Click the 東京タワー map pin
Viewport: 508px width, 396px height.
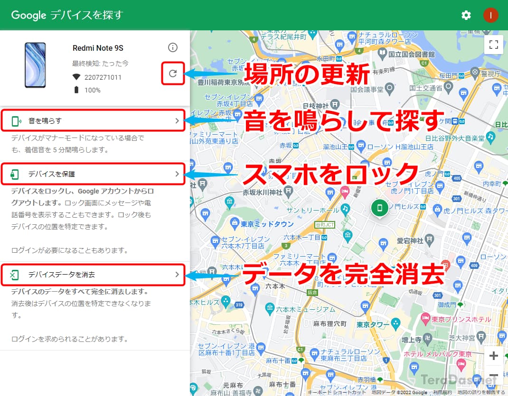pyautogui.click(x=395, y=323)
